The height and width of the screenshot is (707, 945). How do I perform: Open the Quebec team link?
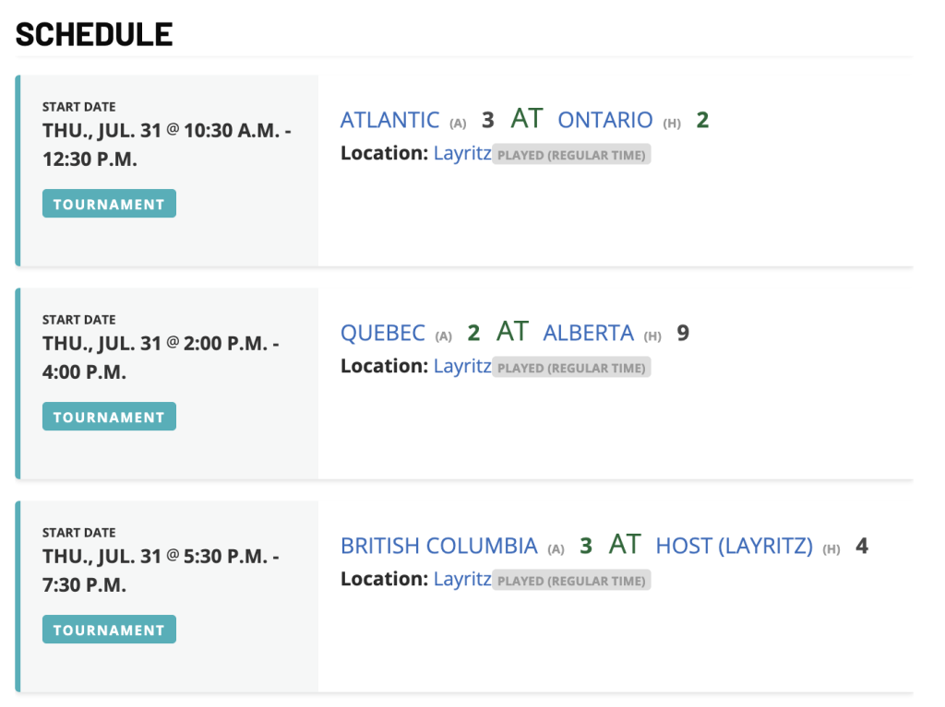tap(383, 333)
